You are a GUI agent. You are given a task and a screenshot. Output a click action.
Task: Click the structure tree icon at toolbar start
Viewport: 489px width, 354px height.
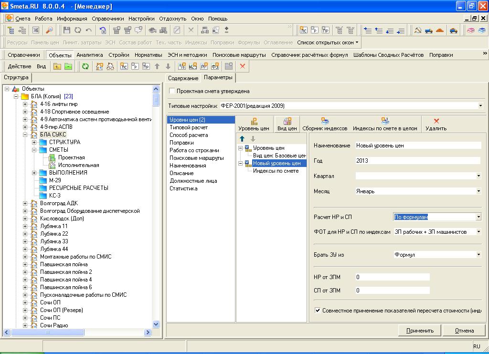tap(11, 30)
